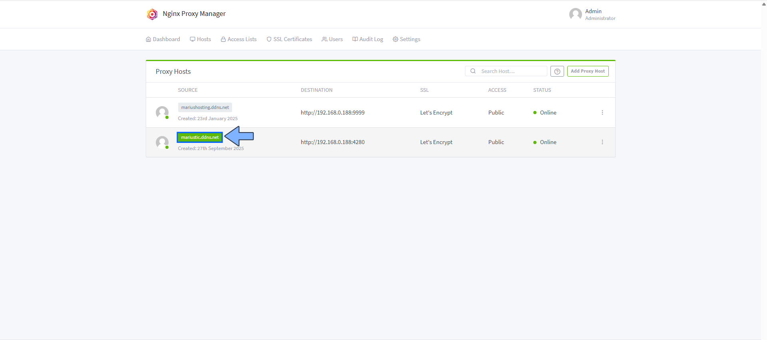Open three-dot menu for mariushosting.ddns.net
Viewport: 767px width, 340px height.
coord(602,113)
